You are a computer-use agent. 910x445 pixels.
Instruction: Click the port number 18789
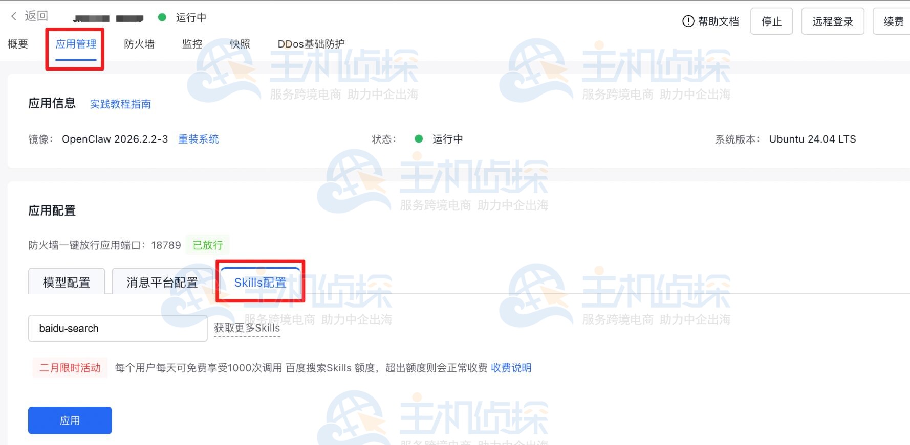pyautogui.click(x=166, y=245)
